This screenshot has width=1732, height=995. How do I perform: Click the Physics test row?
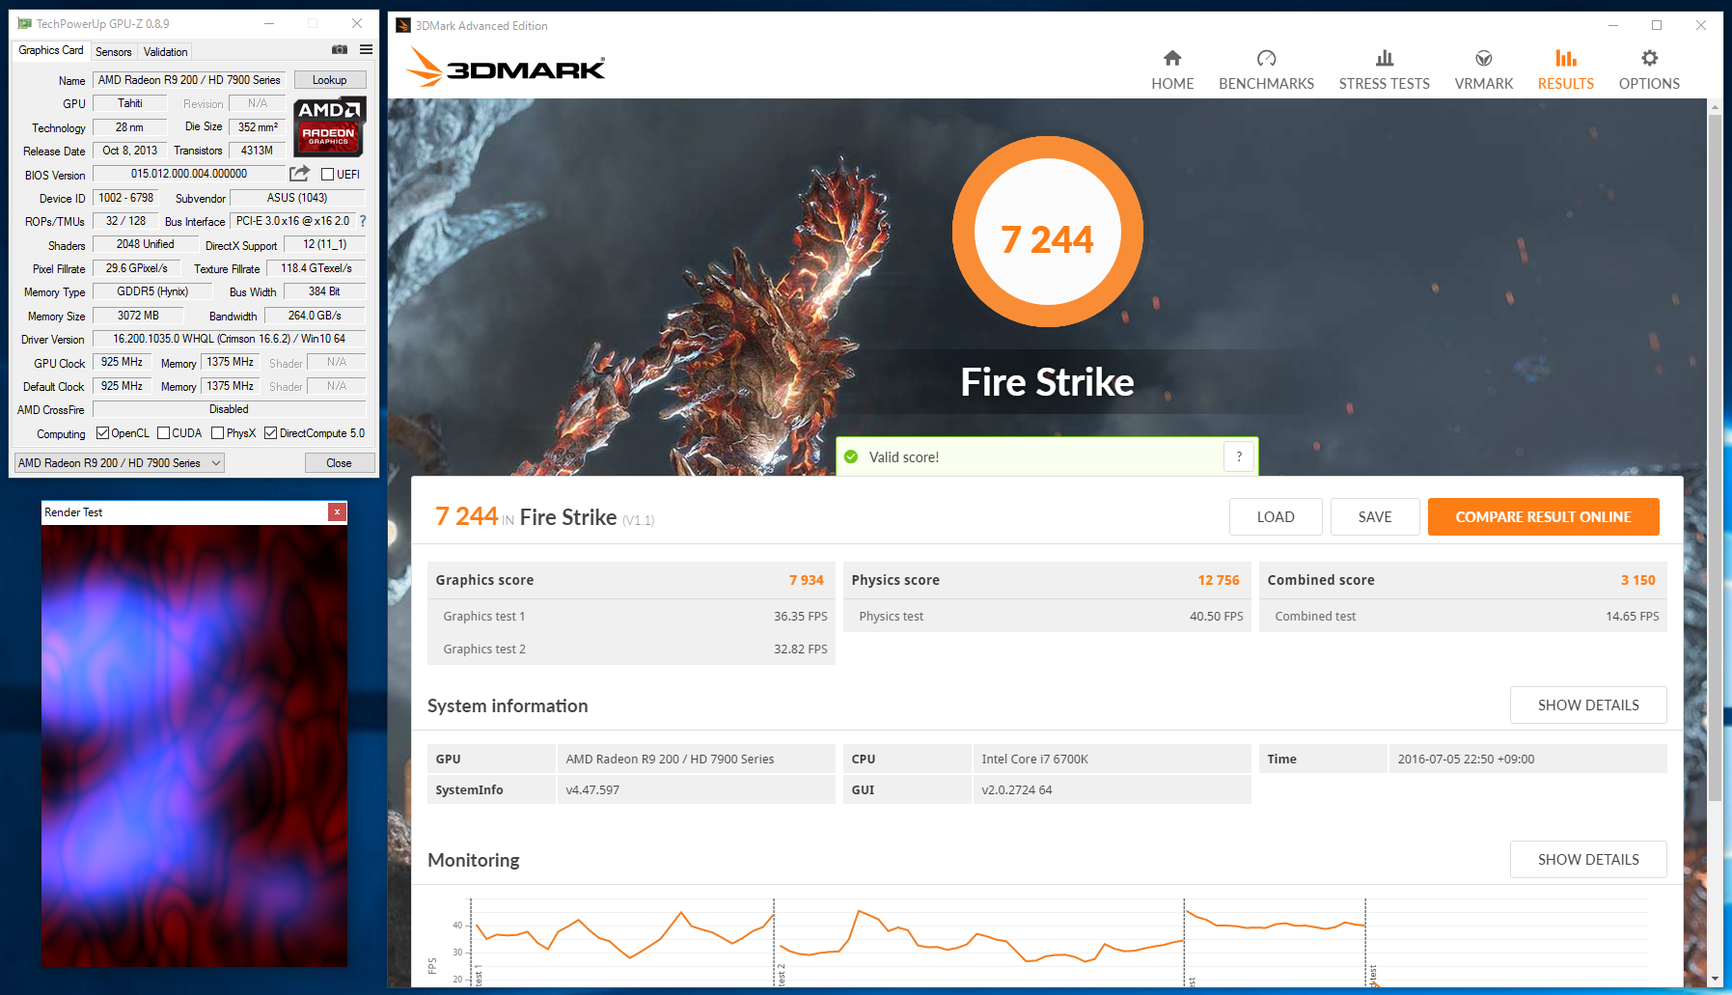[x=1047, y=616]
